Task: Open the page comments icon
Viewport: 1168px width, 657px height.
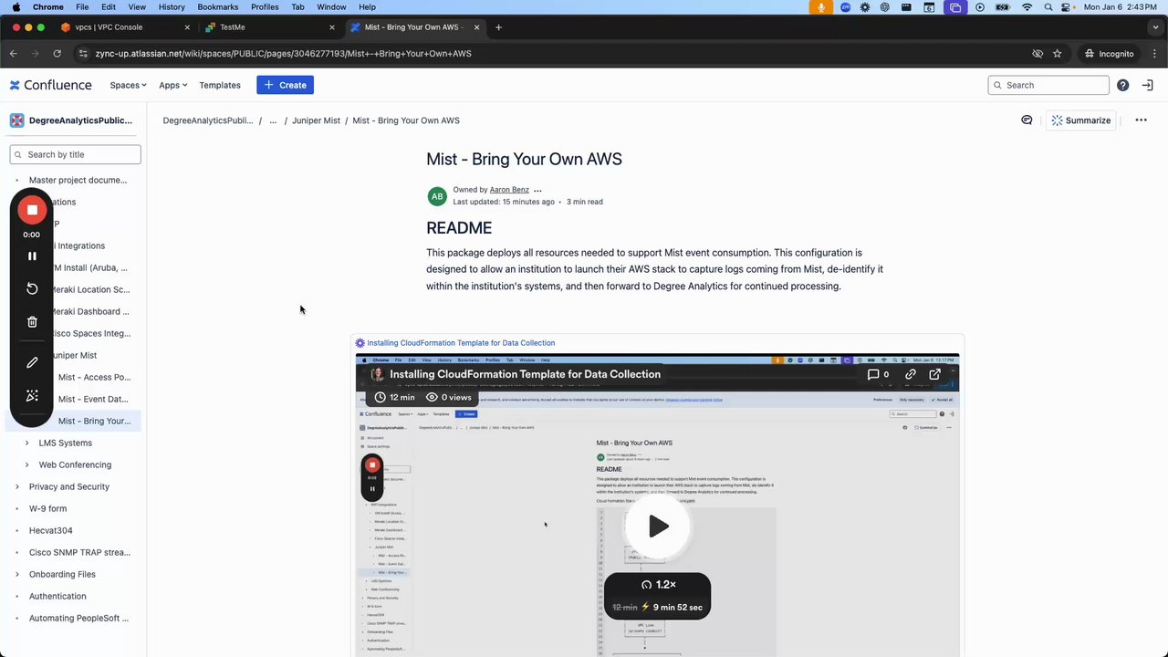Action: click(1027, 120)
